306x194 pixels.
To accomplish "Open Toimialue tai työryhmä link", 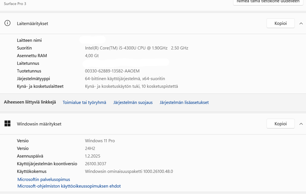I will tap(84, 102).
